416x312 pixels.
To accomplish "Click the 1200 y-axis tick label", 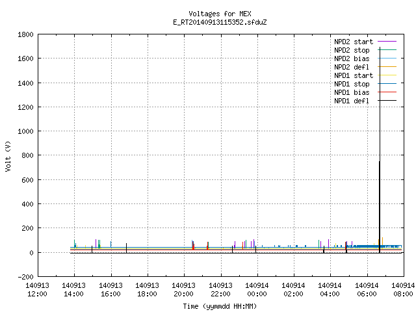I will point(25,107).
